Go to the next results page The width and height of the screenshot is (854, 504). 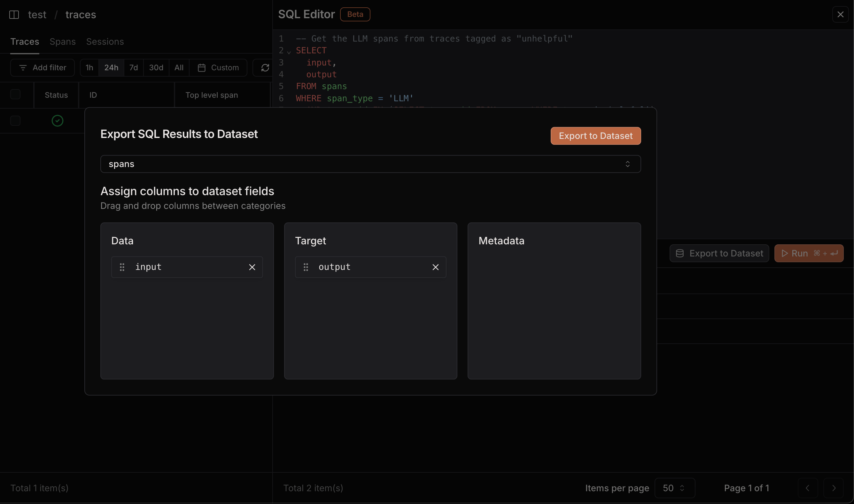834,488
